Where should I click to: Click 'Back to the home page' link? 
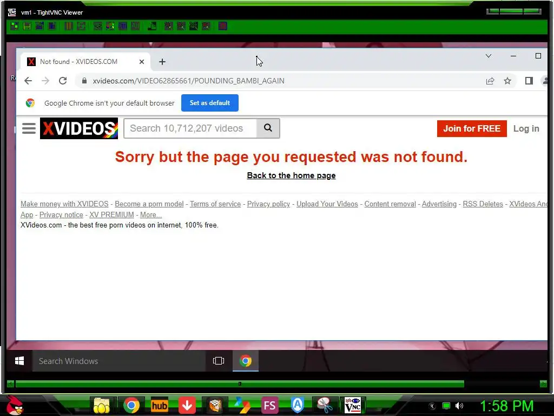coord(291,175)
